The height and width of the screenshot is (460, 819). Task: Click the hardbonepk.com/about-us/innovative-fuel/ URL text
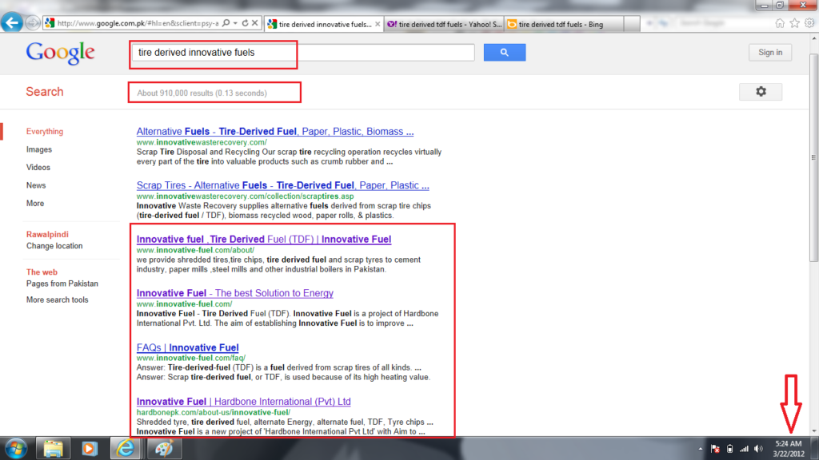213,413
